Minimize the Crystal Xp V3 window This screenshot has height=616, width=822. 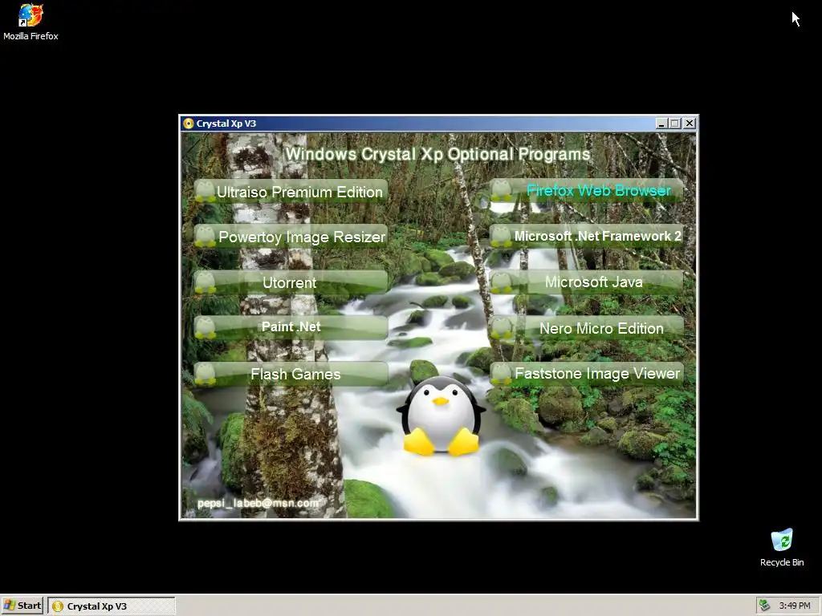661,124
